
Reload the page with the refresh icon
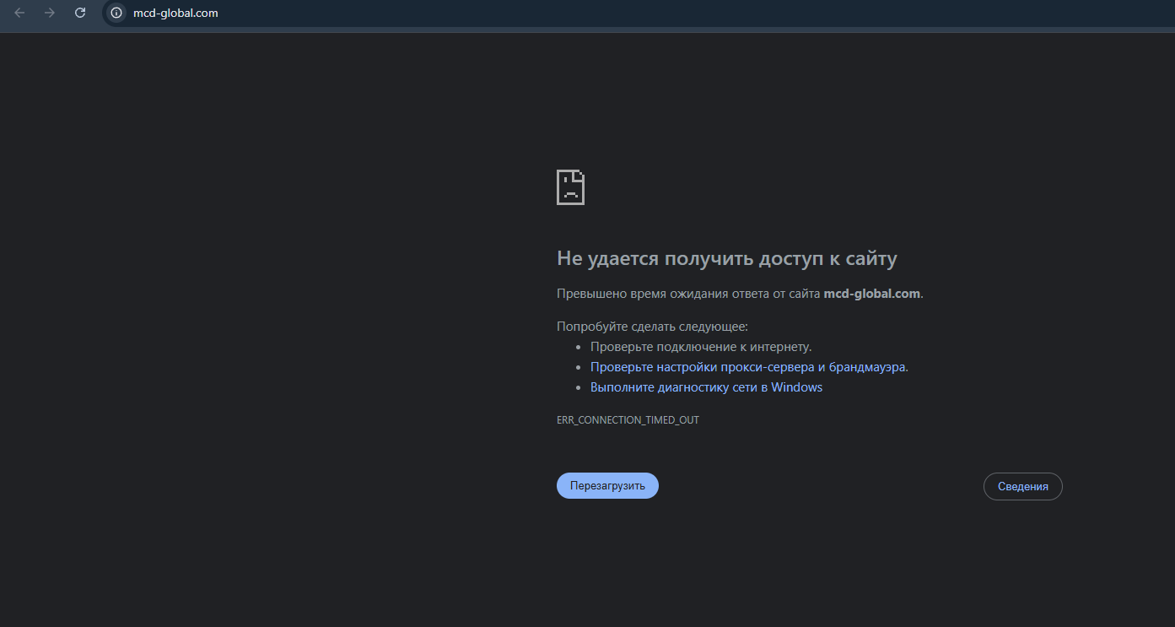click(80, 13)
